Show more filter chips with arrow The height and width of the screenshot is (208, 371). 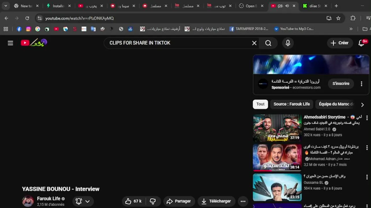(x=362, y=105)
